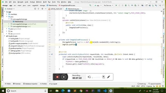Select the MainActivity.java editor tab
This screenshot has width=166, height=93.
pos(73,9)
